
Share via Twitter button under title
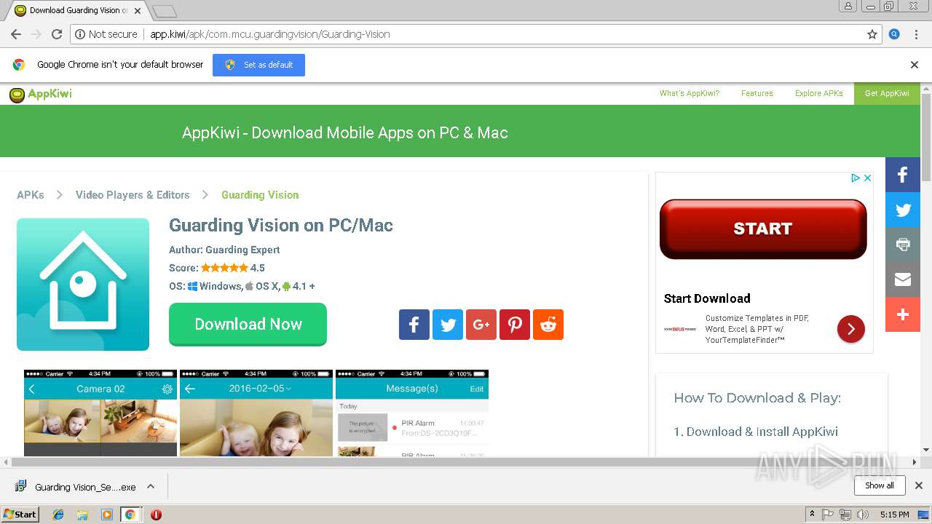click(448, 325)
